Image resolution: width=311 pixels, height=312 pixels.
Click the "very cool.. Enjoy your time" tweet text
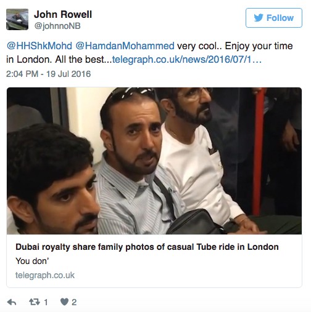point(235,46)
